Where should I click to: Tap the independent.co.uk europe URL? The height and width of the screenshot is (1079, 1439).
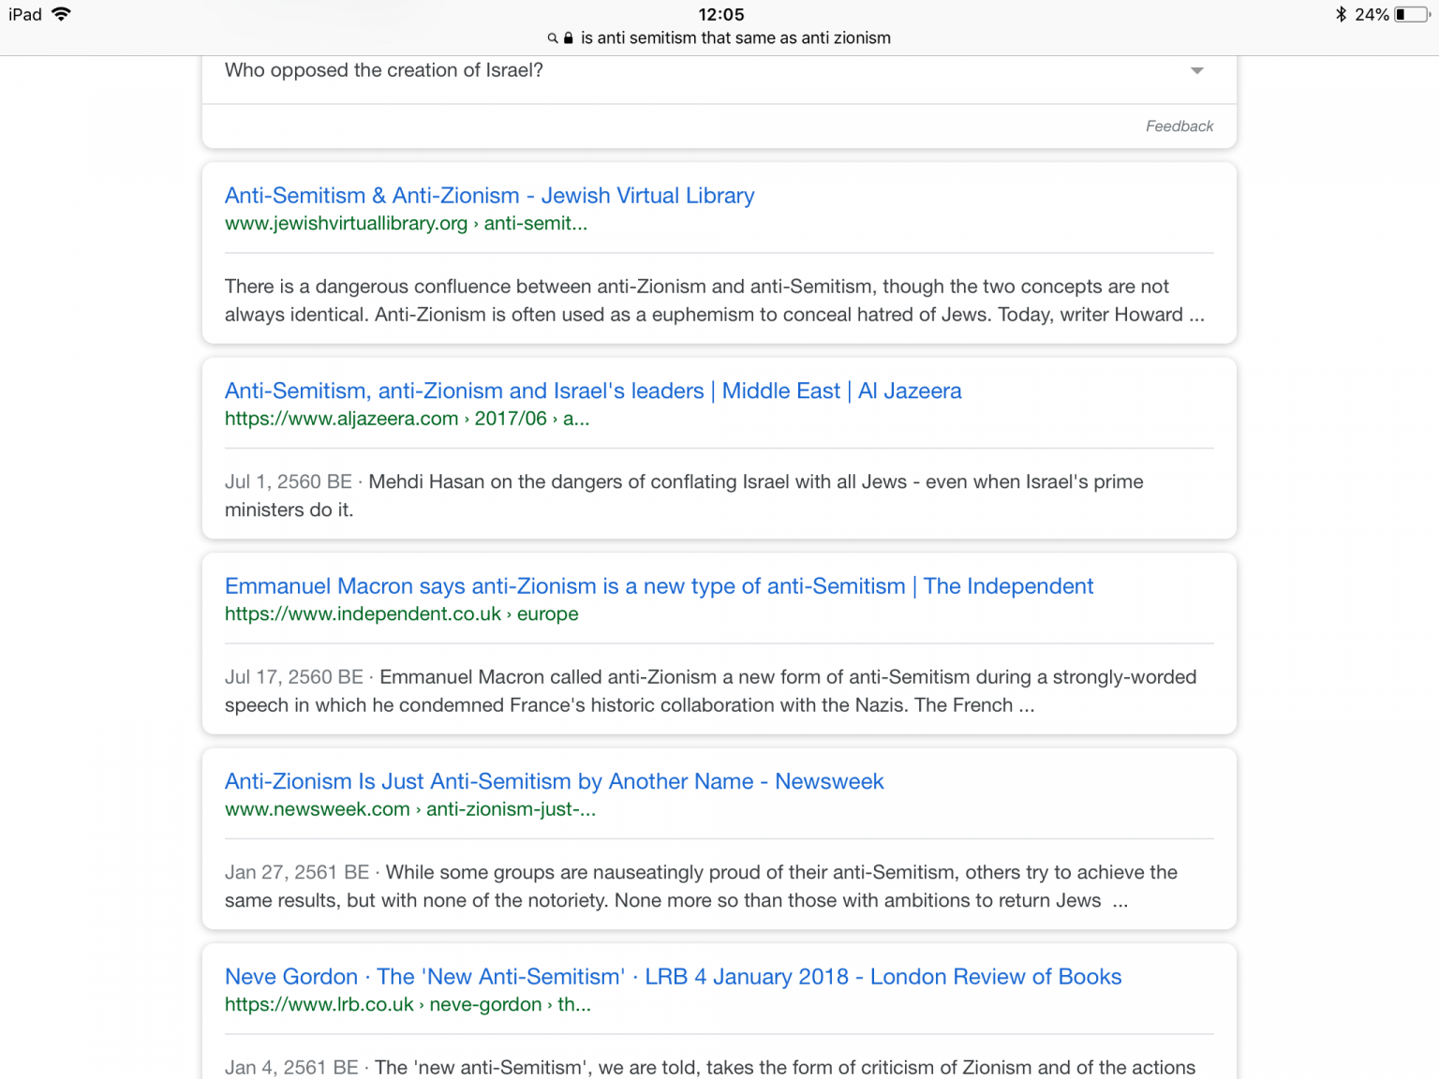coord(401,614)
